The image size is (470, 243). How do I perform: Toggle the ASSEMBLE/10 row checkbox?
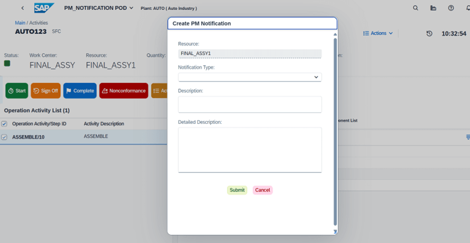point(4,137)
